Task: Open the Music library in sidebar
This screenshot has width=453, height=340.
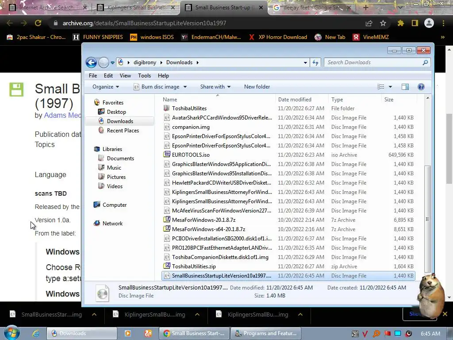Action: point(114,168)
